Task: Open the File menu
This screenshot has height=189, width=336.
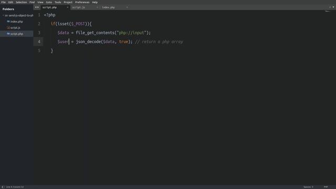Action: (x=4, y=2)
